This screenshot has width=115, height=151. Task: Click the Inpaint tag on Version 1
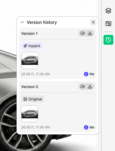[x=32, y=46]
